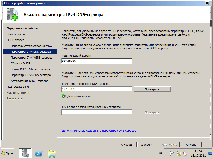Go to Подтверждение step
Screen dimensions: 213x159
18,87
